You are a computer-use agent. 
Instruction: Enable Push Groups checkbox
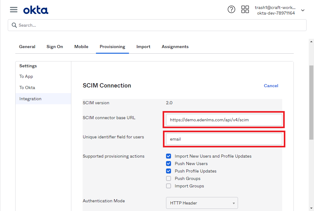pyautogui.click(x=169, y=178)
